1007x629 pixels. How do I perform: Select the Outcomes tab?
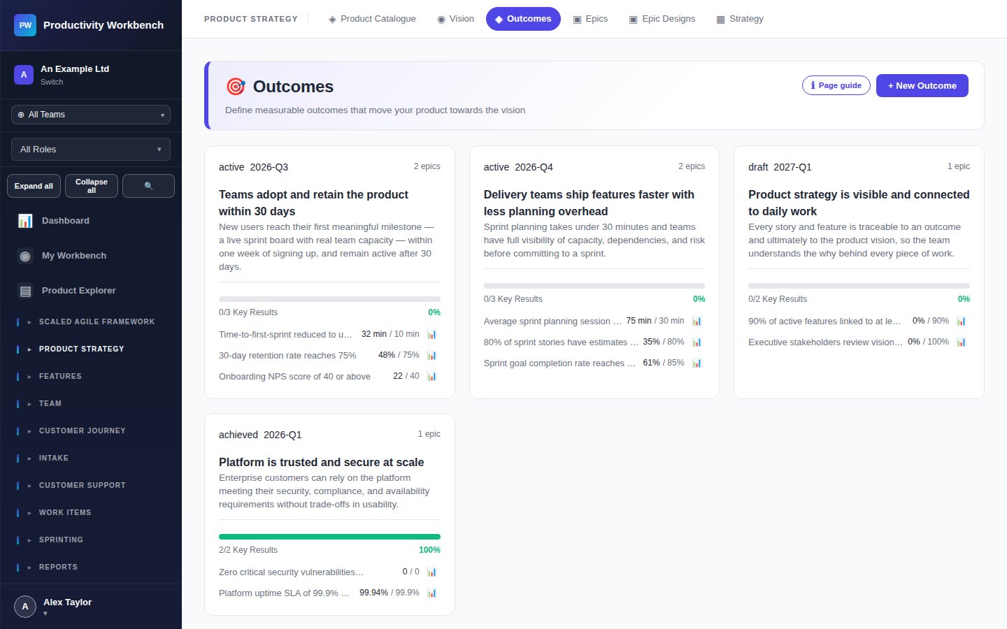pos(523,19)
